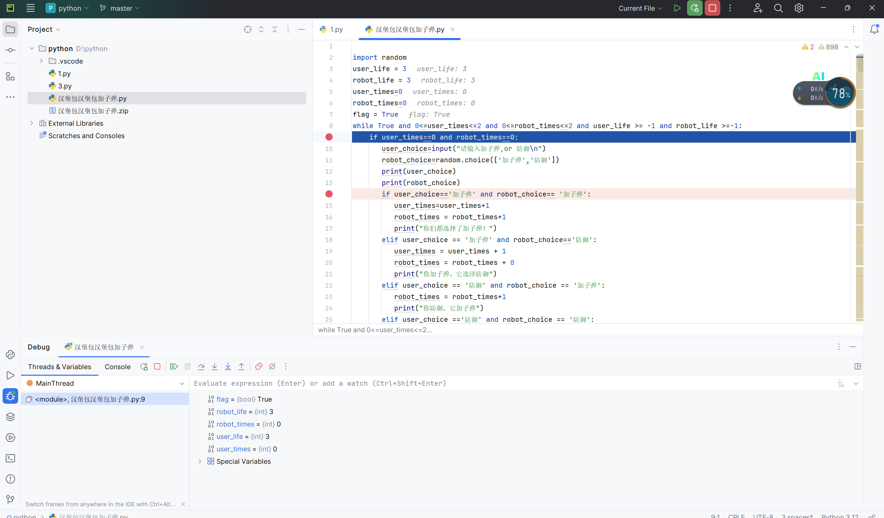Viewport: 884px width, 518px height.
Task: Jump to next highlighted warning arrow
Action: tap(857, 47)
